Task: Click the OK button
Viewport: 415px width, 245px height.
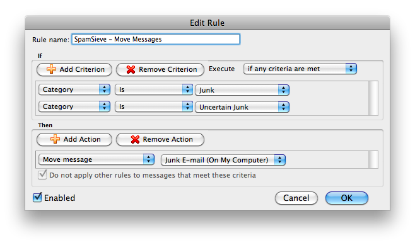Action: click(347, 198)
